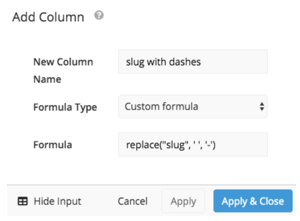Place cursor after 'slug with dashes' text
300x221 pixels.
(201, 62)
